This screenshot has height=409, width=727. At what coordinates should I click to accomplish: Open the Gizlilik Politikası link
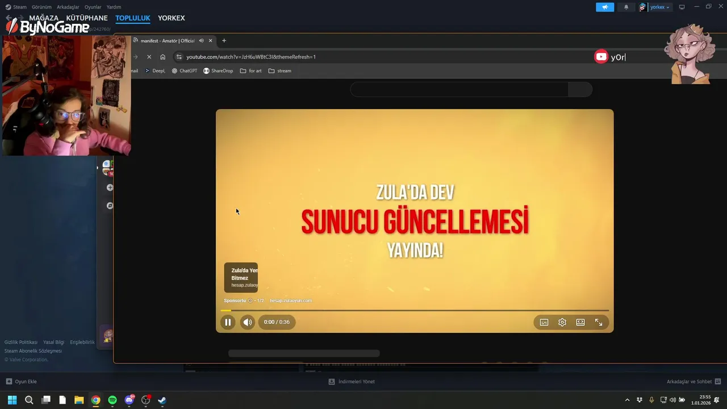21,342
